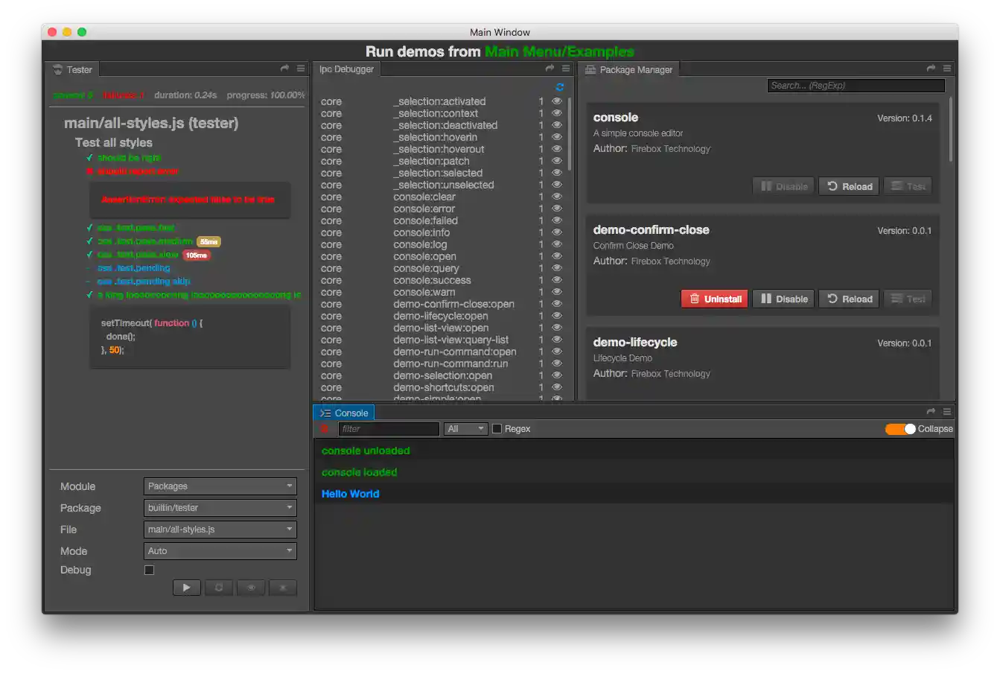The image size is (1000, 674).
Task: Check the Debug checkbox in Tester panel
Action: pyautogui.click(x=149, y=570)
